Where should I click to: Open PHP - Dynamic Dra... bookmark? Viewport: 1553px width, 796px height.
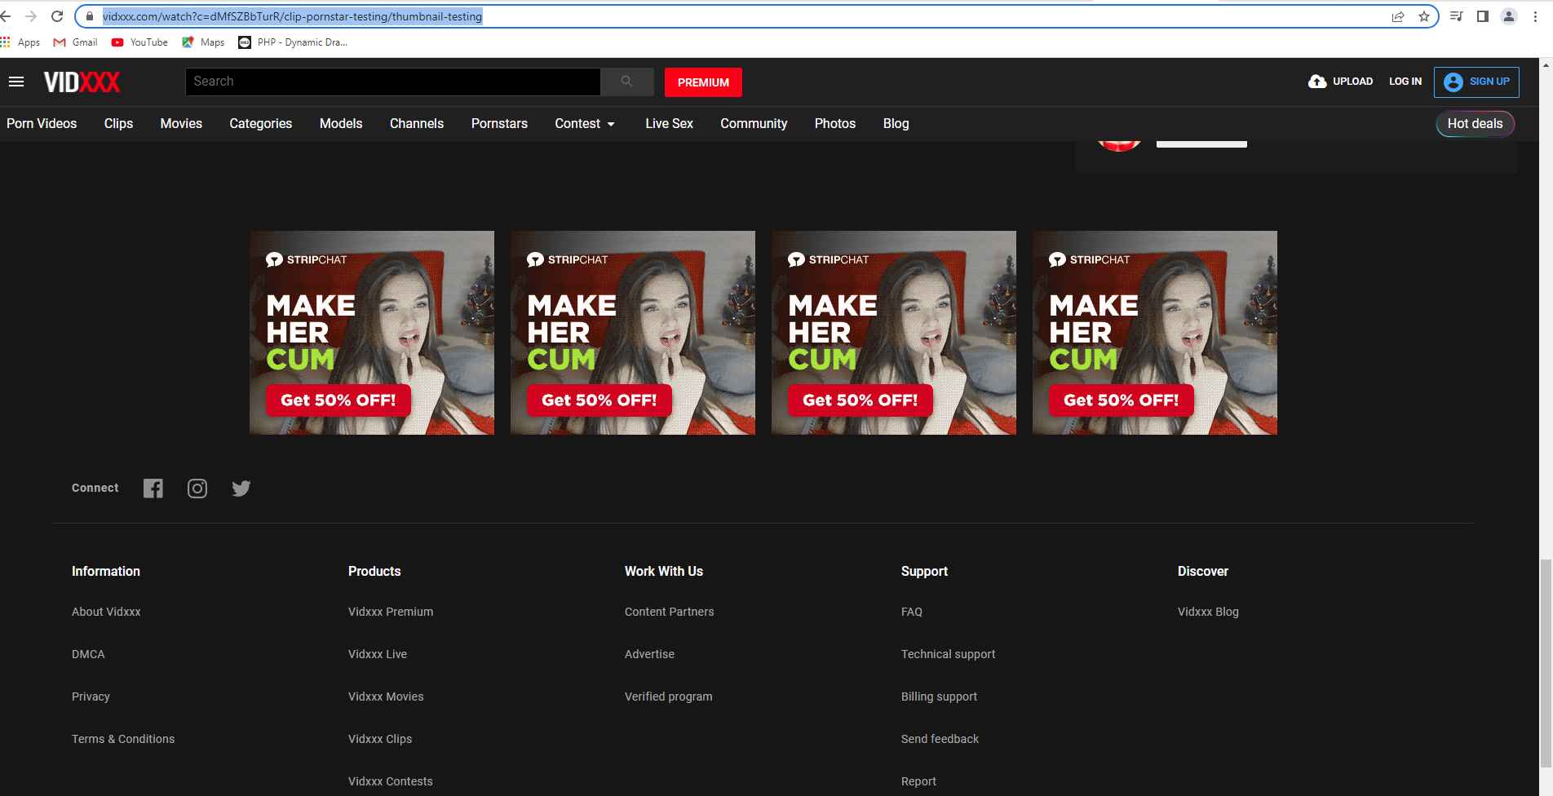[x=293, y=42]
